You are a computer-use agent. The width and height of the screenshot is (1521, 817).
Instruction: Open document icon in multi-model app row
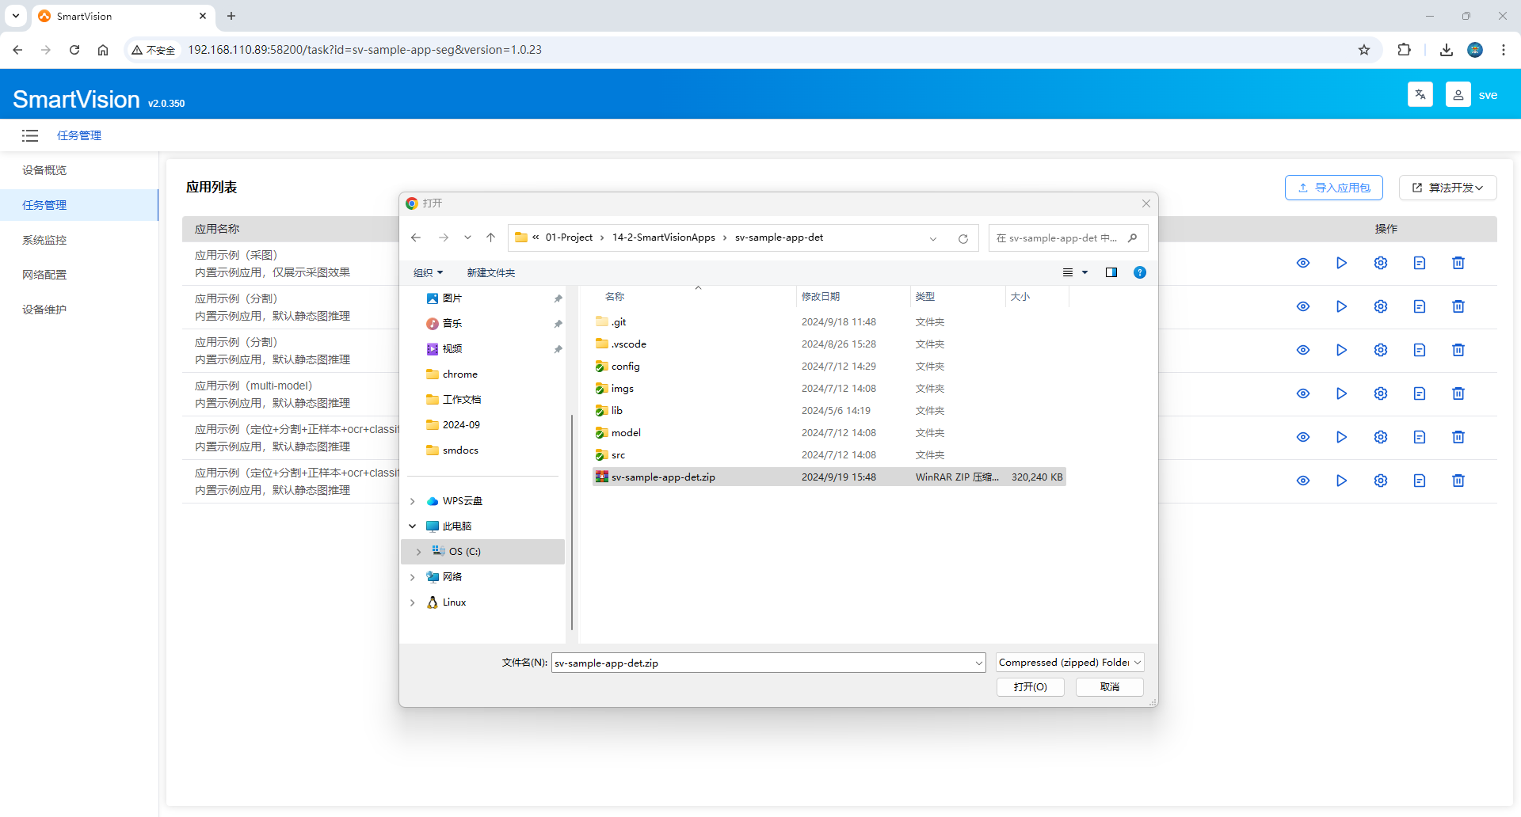1420,393
